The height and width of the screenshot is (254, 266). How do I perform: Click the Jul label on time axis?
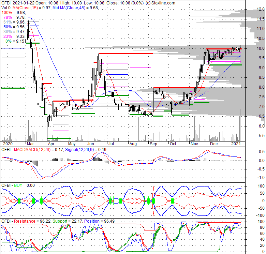click(111, 144)
